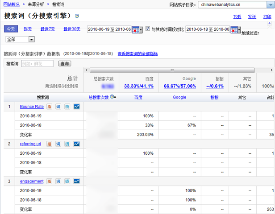Click the help icon beside 总搜索次数 column header
This screenshot has height=214, width=275.
coord(112,97)
